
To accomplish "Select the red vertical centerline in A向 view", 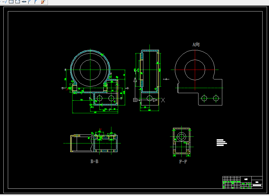I will coord(195,70).
